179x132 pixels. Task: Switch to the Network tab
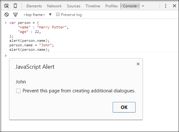pos(54,6)
